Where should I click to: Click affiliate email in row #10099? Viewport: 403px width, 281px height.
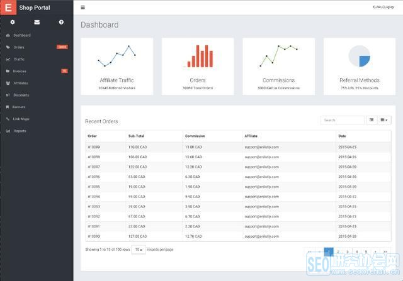click(262, 147)
